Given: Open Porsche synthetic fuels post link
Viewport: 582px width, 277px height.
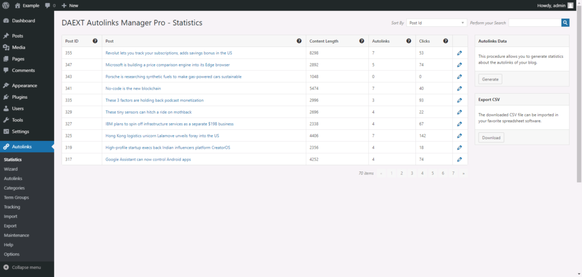Looking at the screenshot, I should tap(173, 77).
